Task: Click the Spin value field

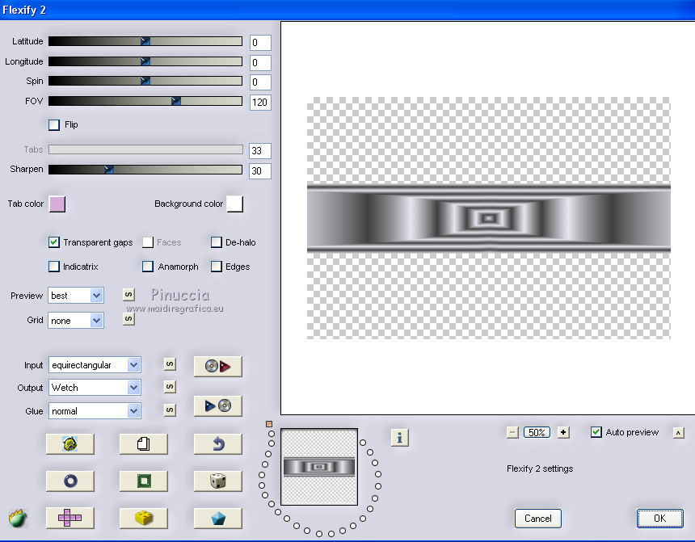Action: click(x=260, y=82)
